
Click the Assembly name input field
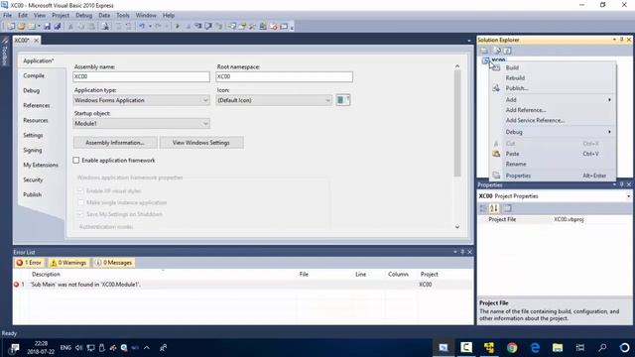click(x=141, y=76)
